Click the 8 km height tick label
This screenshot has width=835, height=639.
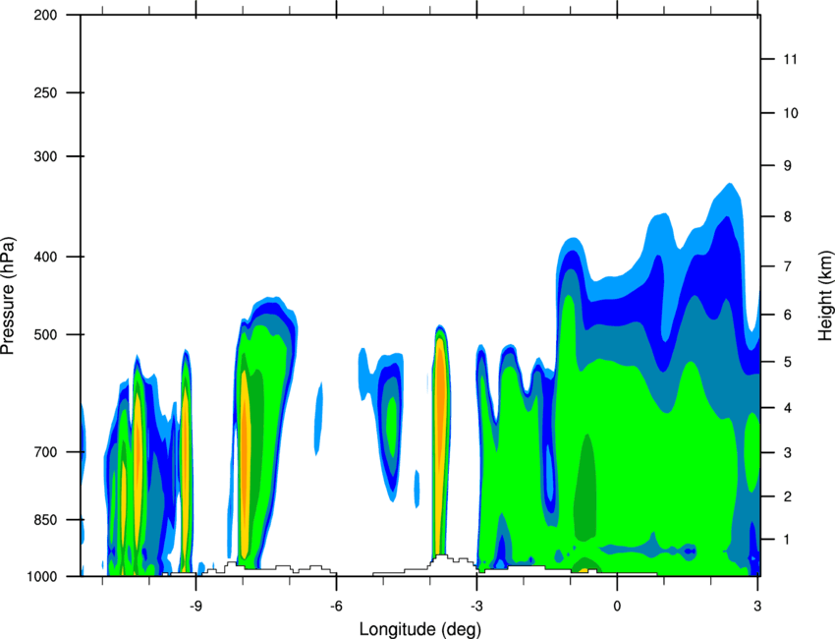tap(788, 216)
